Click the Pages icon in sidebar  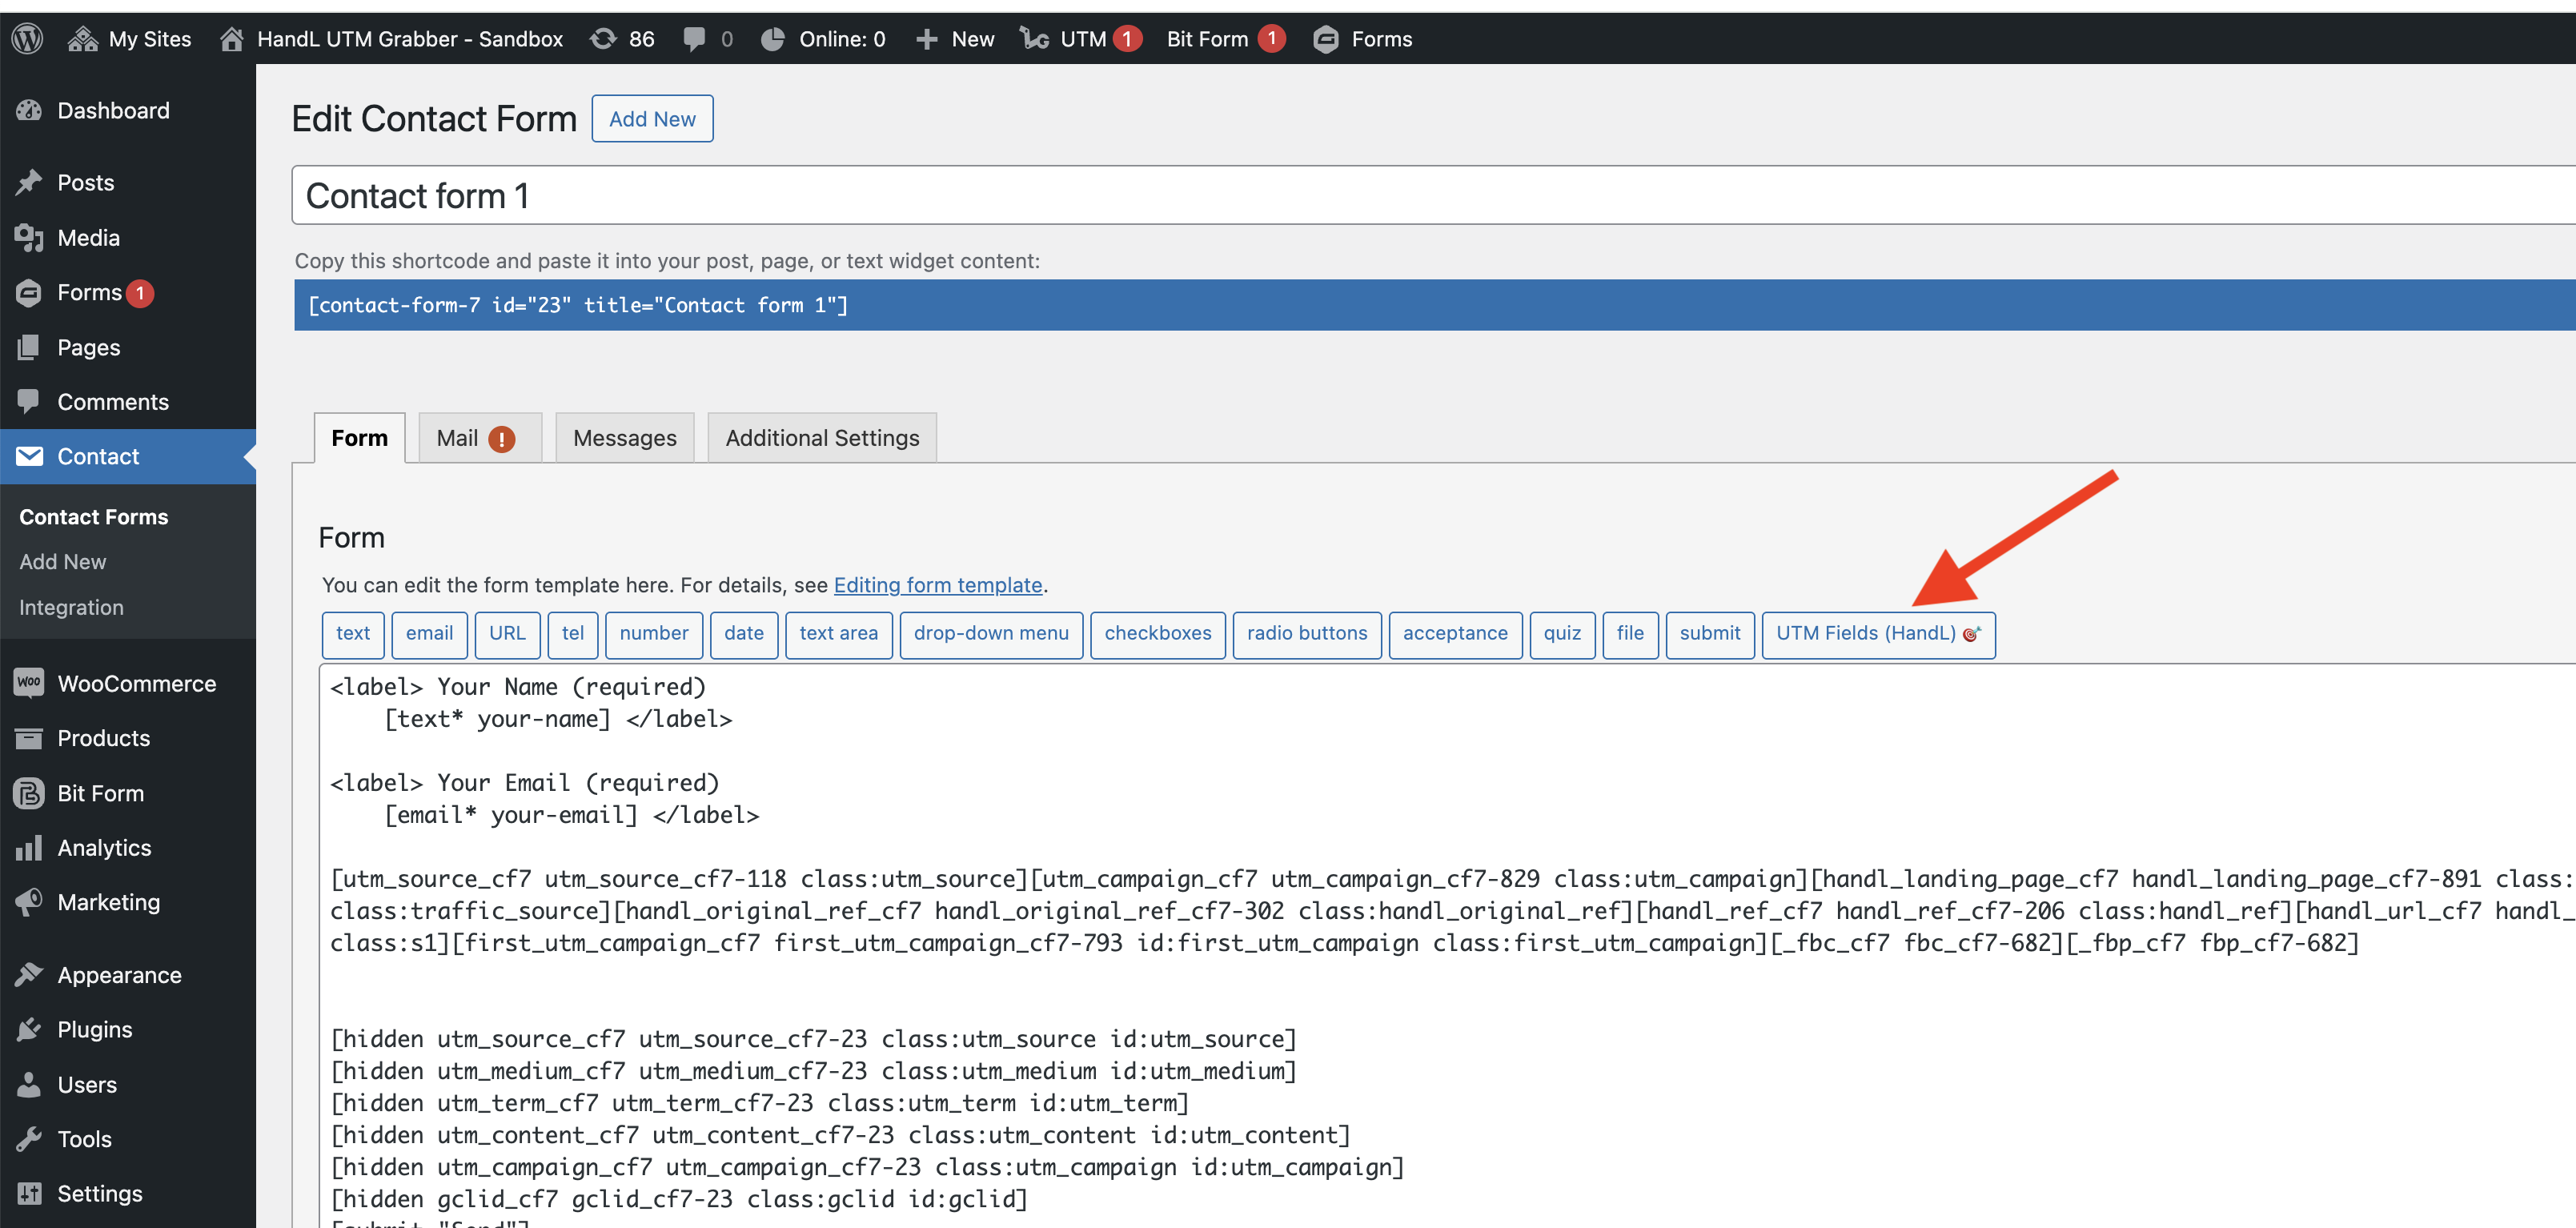coord(29,348)
